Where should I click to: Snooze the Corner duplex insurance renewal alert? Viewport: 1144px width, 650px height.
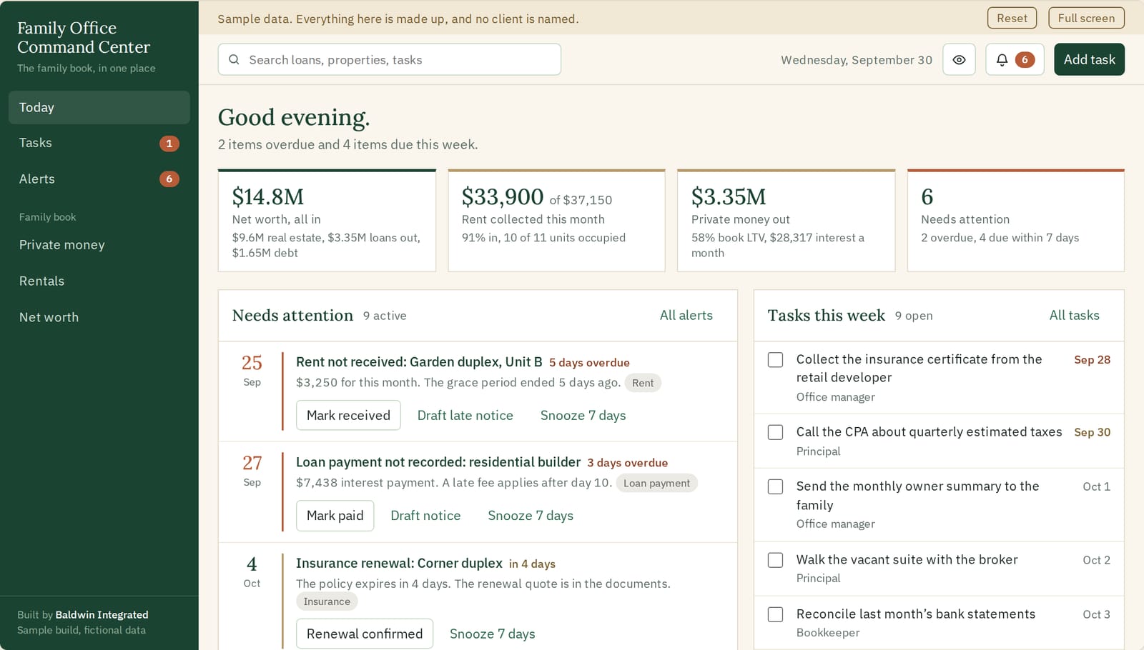point(493,634)
